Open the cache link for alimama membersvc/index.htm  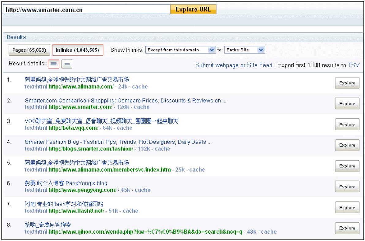coord(197,170)
